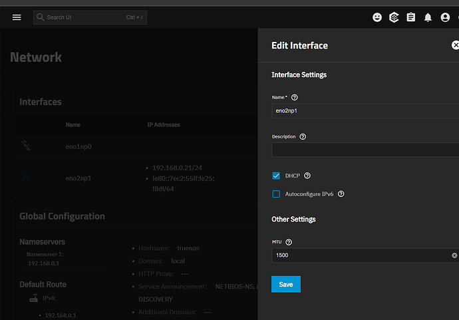Close the Edit Interface panel
This screenshot has height=320, width=459.
455,45
